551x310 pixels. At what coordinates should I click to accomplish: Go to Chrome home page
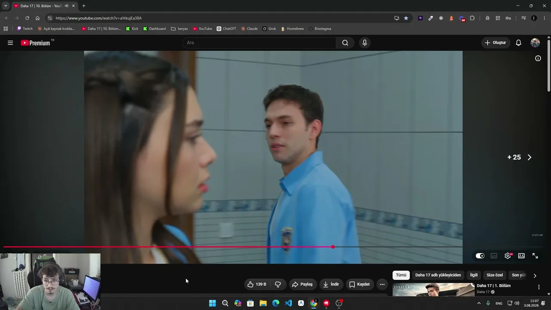[x=37, y=18]
